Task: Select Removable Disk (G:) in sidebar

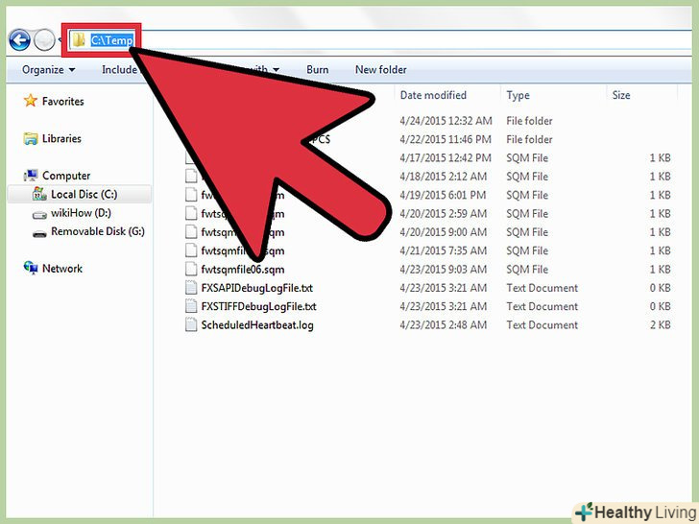Action: [98, 231]
